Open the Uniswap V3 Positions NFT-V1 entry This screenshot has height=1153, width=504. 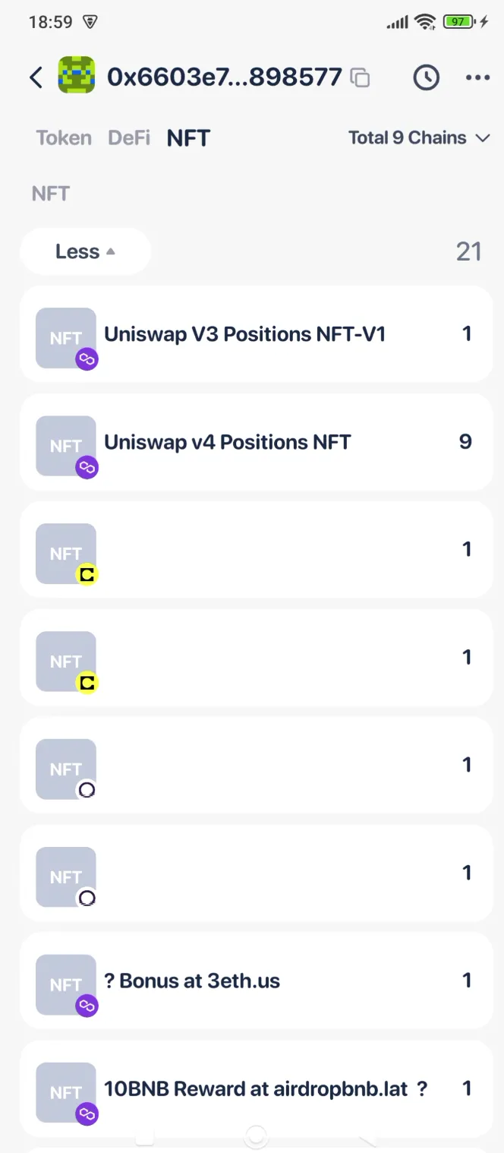250,334
